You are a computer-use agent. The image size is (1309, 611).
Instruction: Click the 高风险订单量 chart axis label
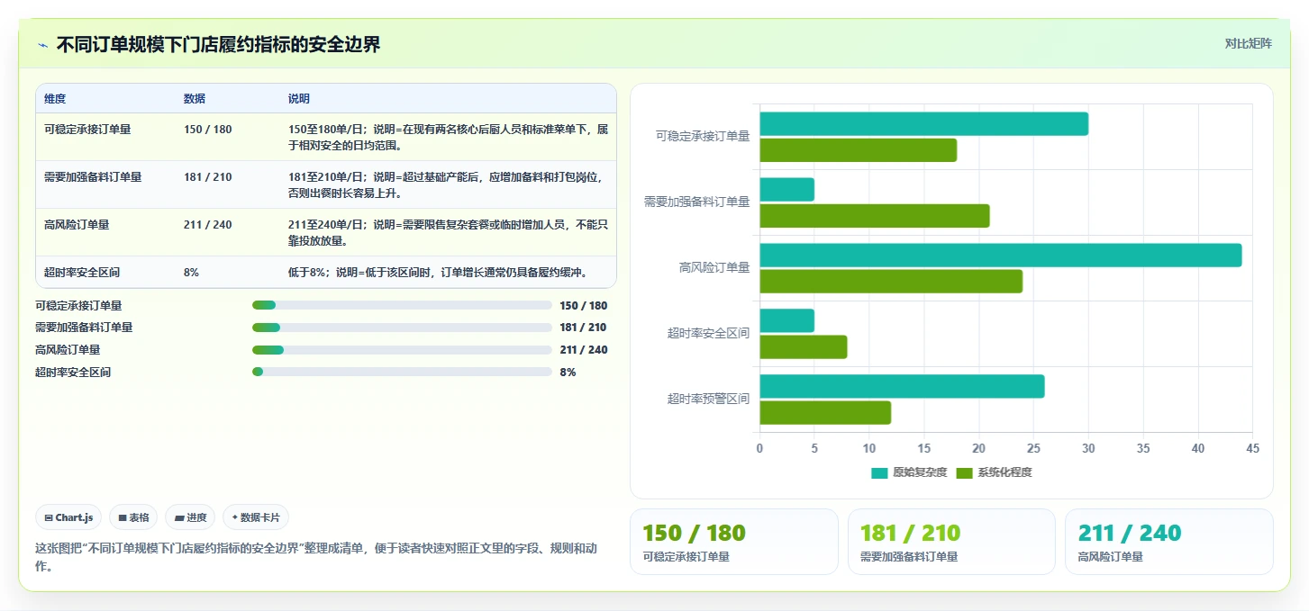714,268
